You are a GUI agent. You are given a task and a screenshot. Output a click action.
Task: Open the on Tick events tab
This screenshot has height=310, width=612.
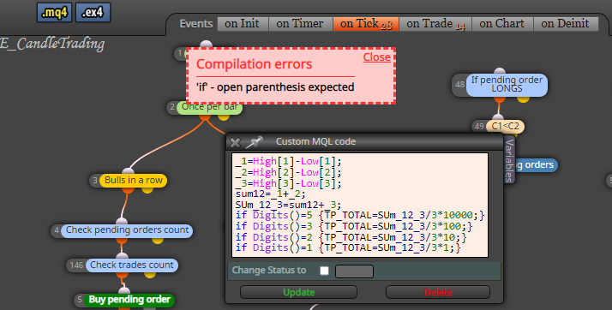(366, 24)
